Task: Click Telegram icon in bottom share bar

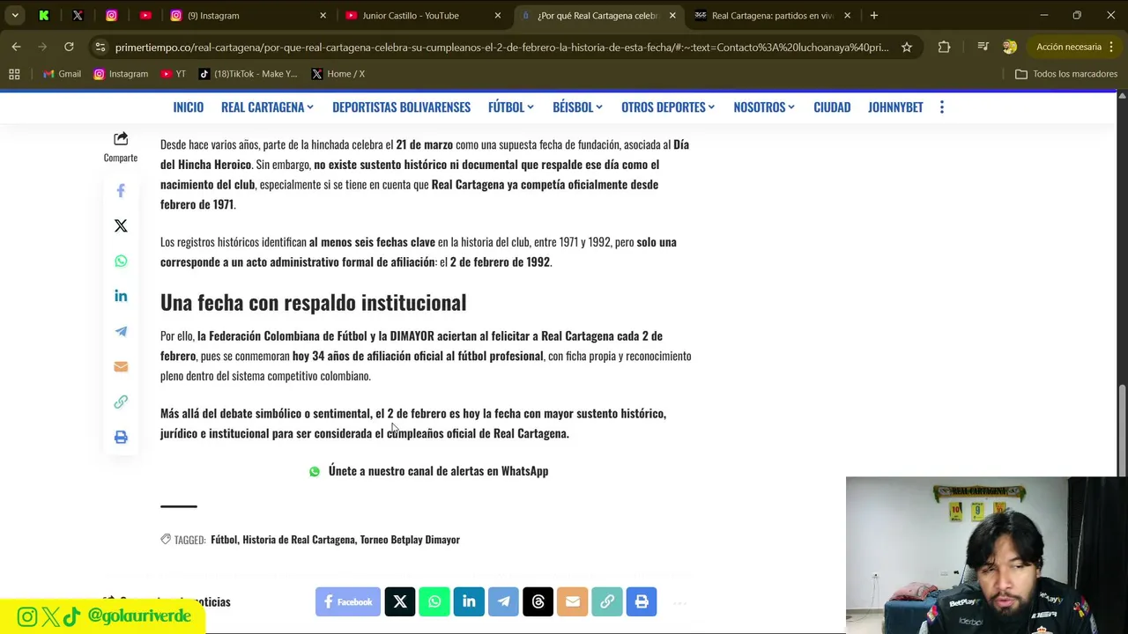Action: coord(503,601)
